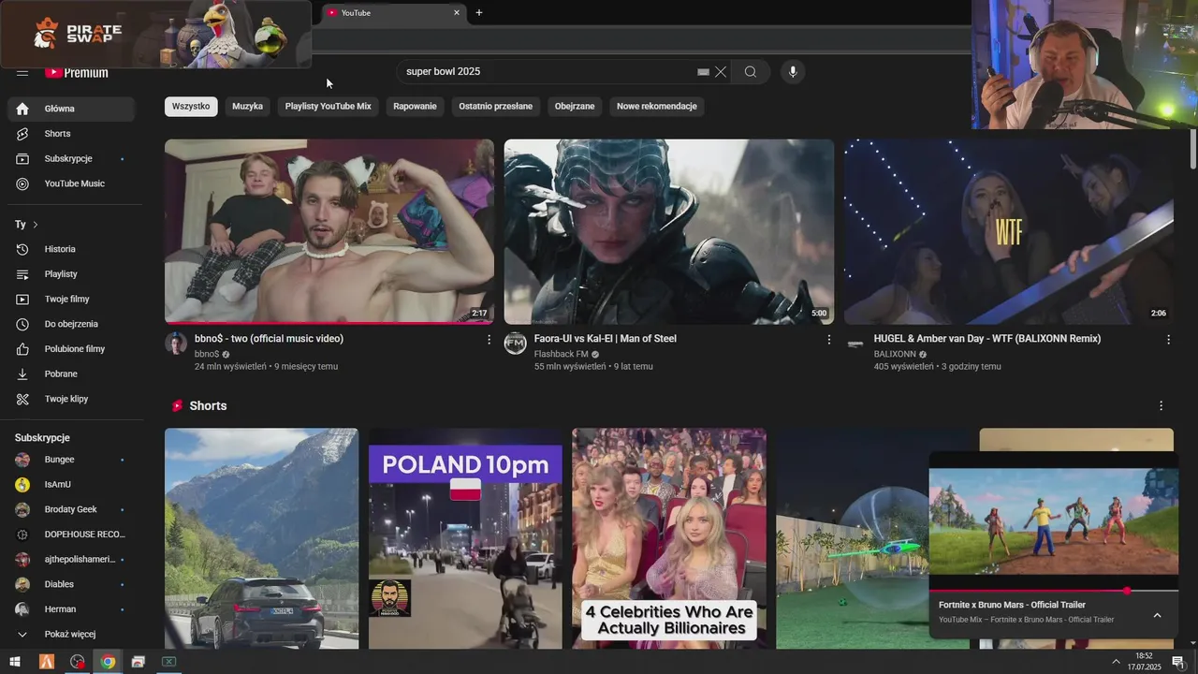
Task: Open Flashback FM channel name link
Action: [561, 354]
